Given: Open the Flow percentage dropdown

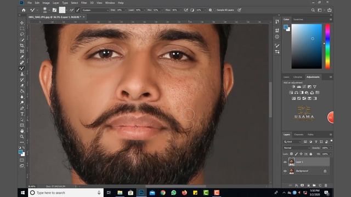Looking at the screenshot, I should (180, 10).
